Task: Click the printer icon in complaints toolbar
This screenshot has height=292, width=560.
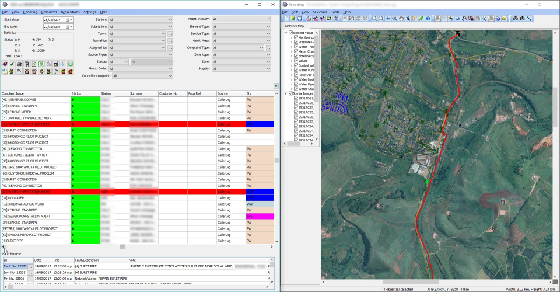Action: click(x=20, y=64)
